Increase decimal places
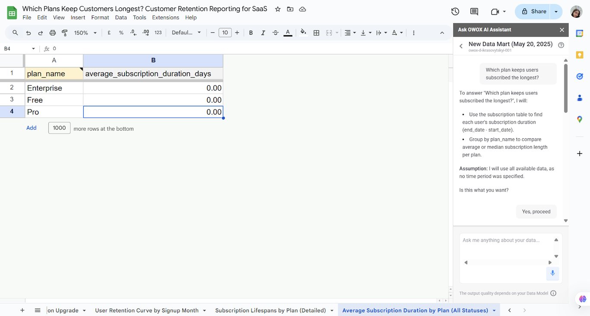This screenshot has height=316, width=590. 146,33
